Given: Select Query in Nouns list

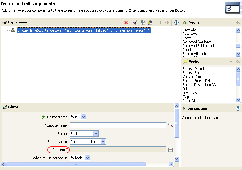Looking at the screenshot, I should click(x=187, y=38).
